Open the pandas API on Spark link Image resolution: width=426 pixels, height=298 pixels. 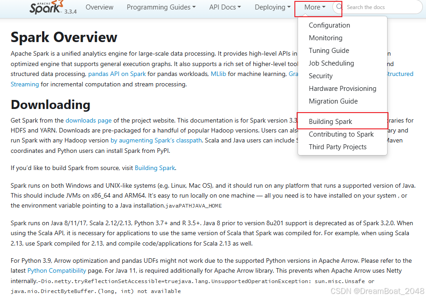coord(117,74)
